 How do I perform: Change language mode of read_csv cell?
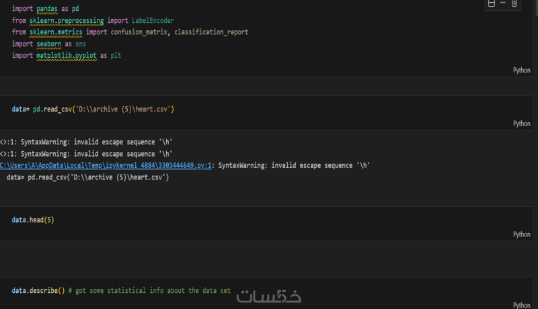coord(521,124)
